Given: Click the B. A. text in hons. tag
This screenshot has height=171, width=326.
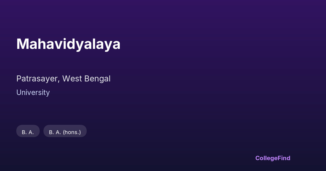Looking at the screenshot, I should 55,132.
